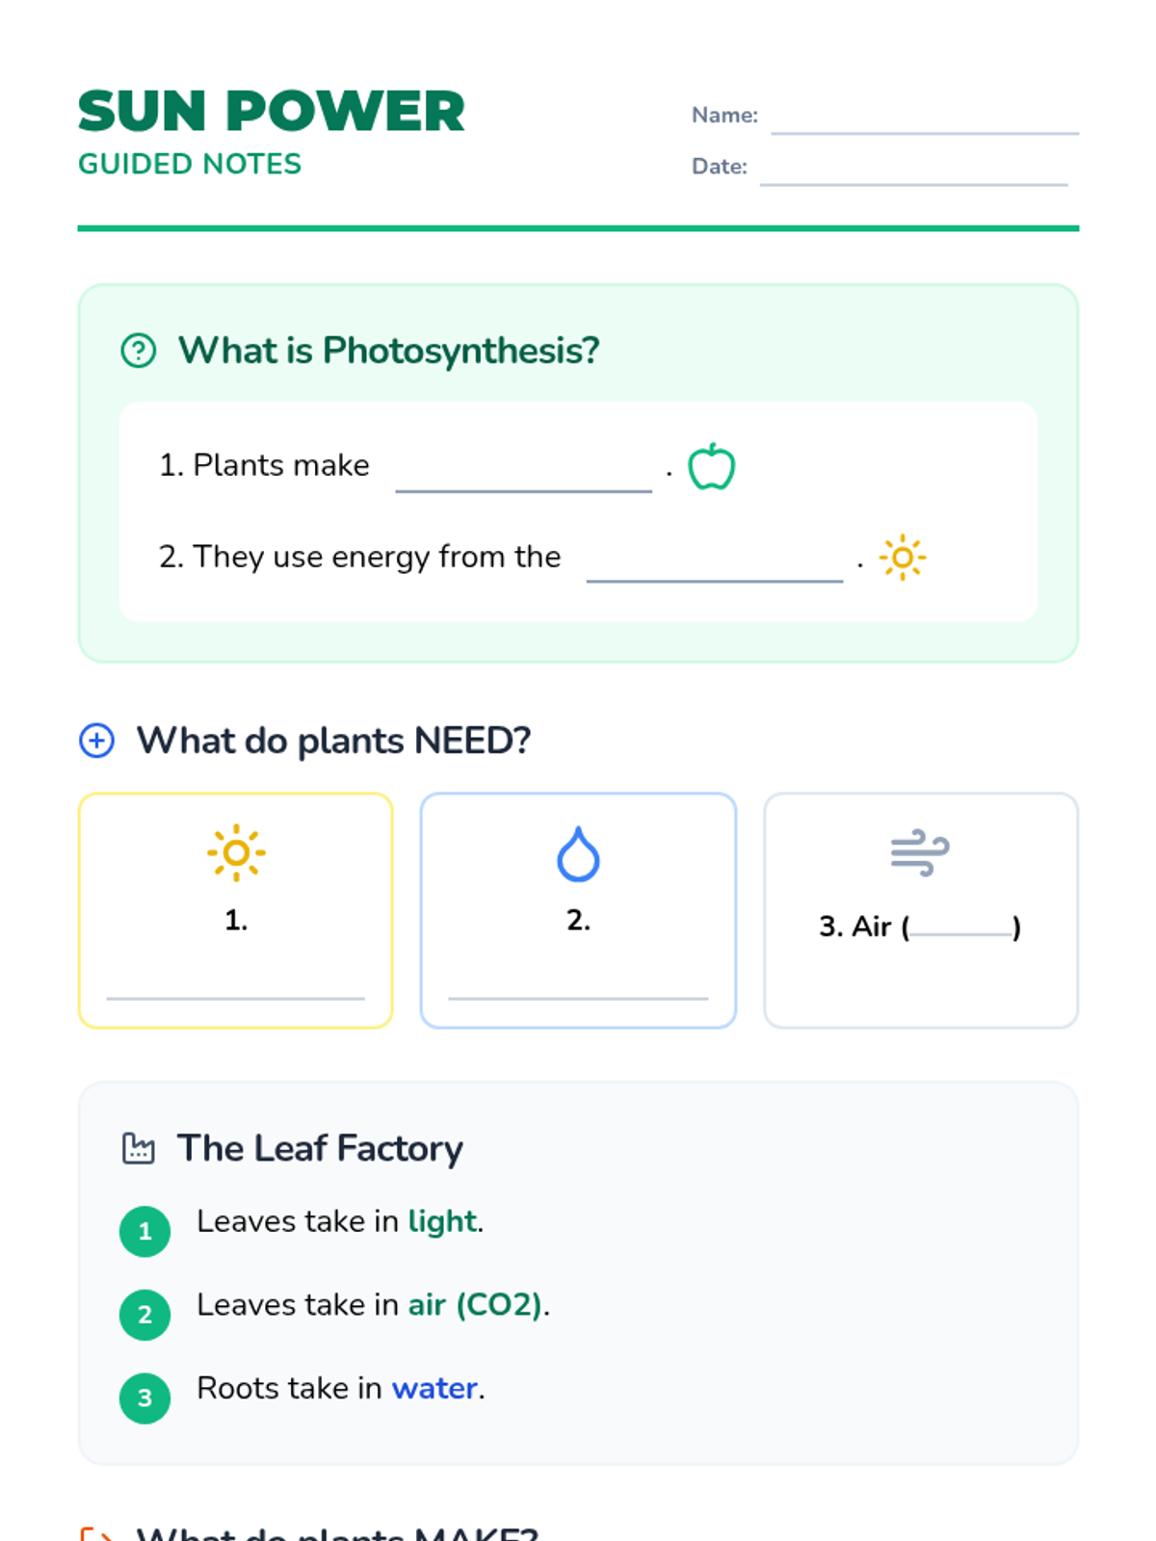
Task: Click the question mark icon beside Photosynthesis heading
Action: pyautogui.click(x=139, y=351)
